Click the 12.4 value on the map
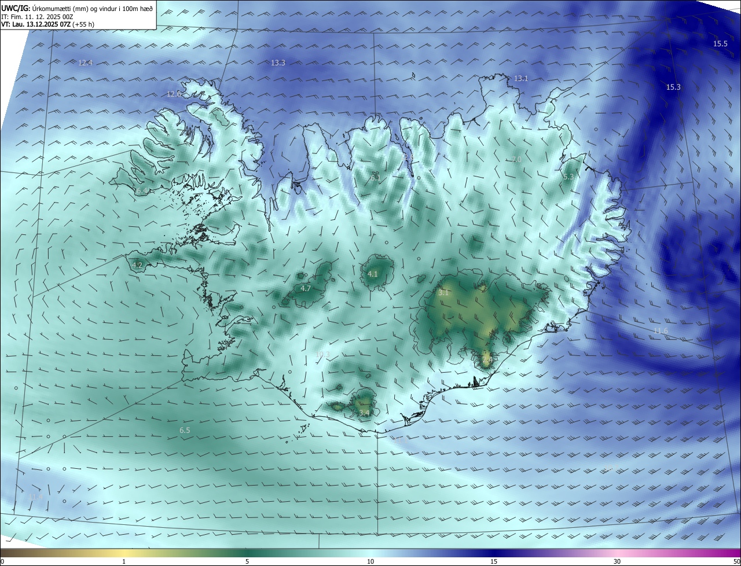Viewport: 741px width, 566px height. (x=85, y=63)
